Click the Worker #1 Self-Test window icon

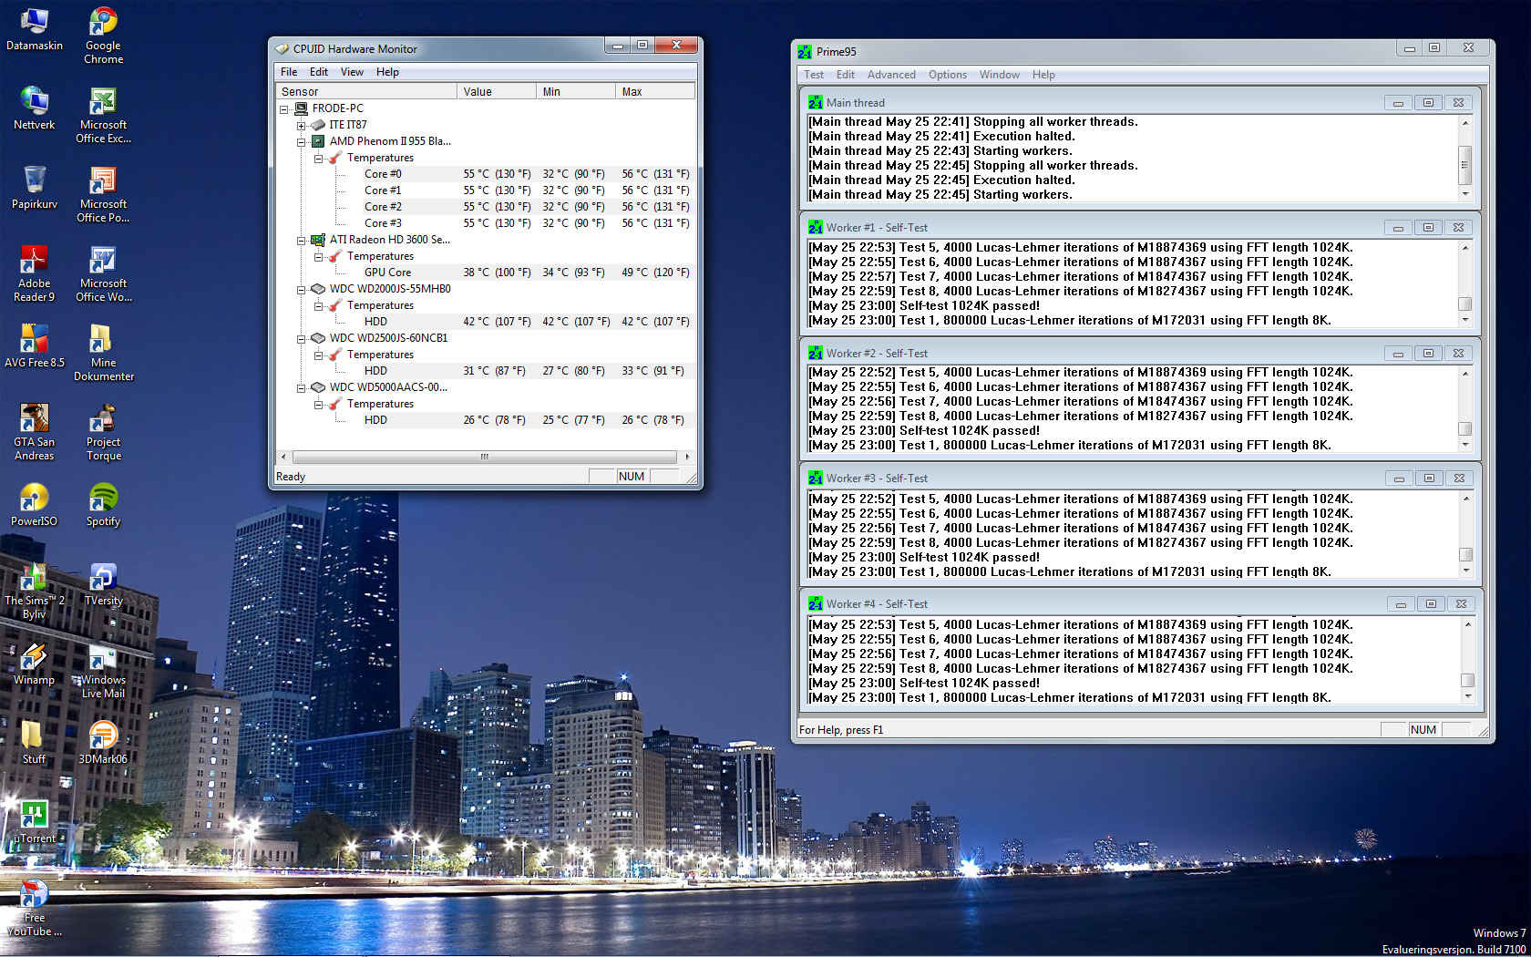(816, 228)
